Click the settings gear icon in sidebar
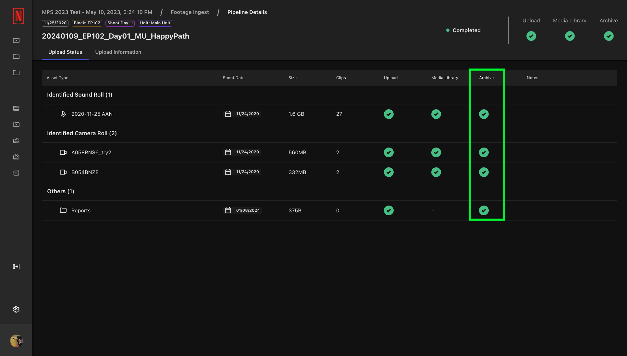Viewport: 627px width, 356px height. [x=16, y=309]
